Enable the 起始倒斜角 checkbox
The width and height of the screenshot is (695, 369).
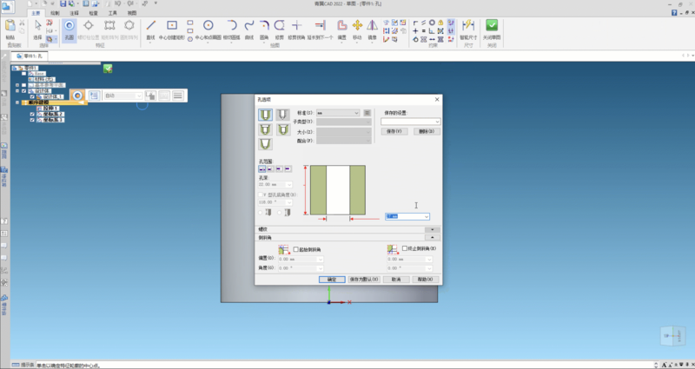pos(296,248)
